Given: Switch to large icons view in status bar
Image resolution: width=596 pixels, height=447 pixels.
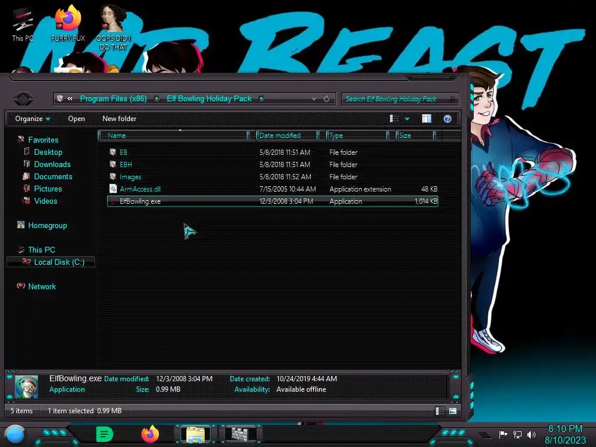Looking at the screenshot, I should tap(453, 411).
